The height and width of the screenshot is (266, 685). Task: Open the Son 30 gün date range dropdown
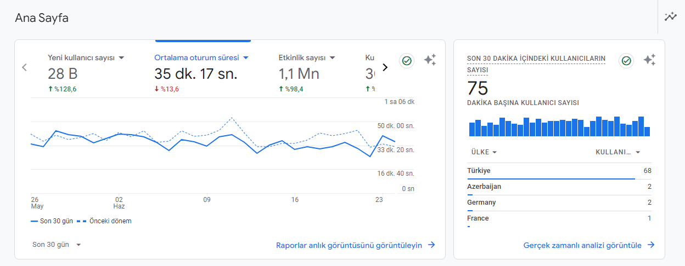click(x=57, y=245)
